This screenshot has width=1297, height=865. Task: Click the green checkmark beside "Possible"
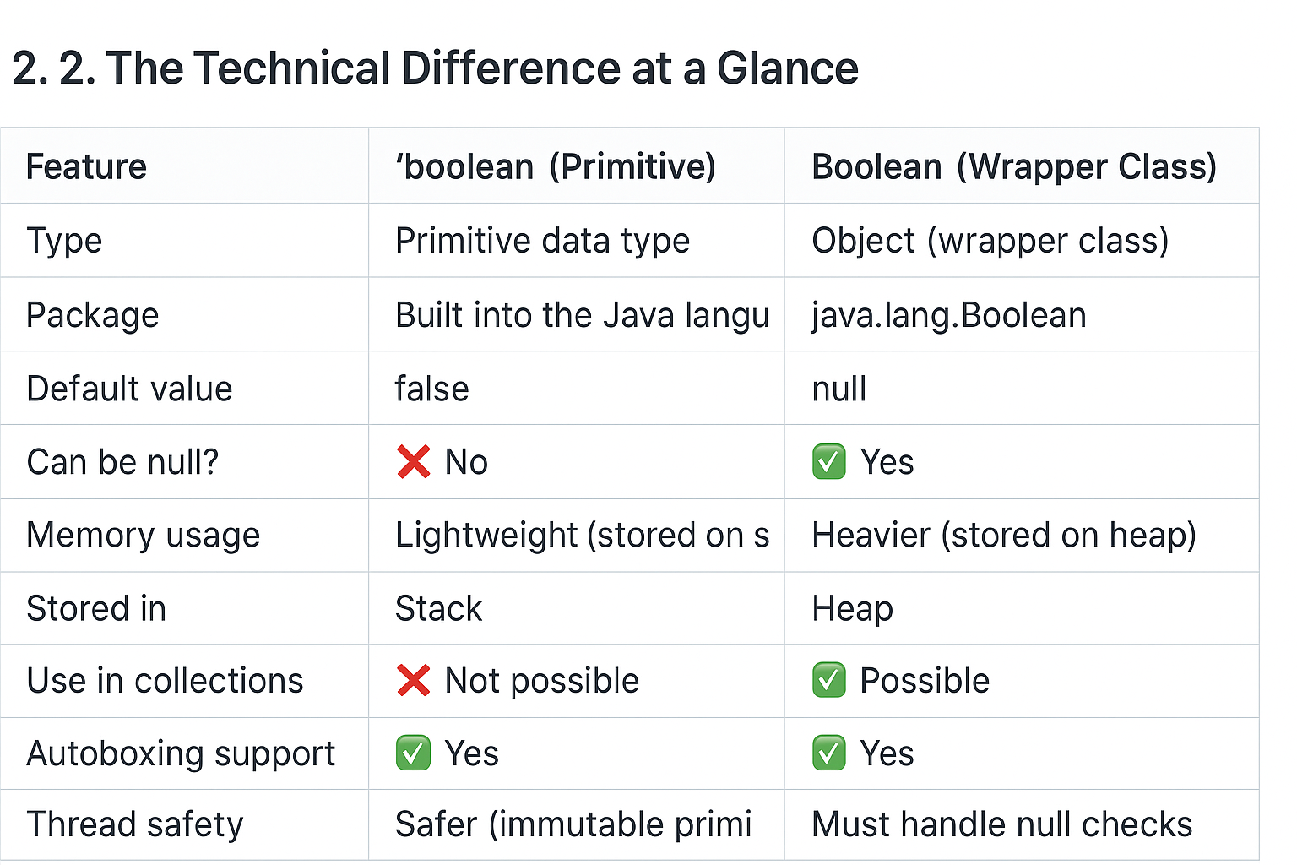coord(828,680)
